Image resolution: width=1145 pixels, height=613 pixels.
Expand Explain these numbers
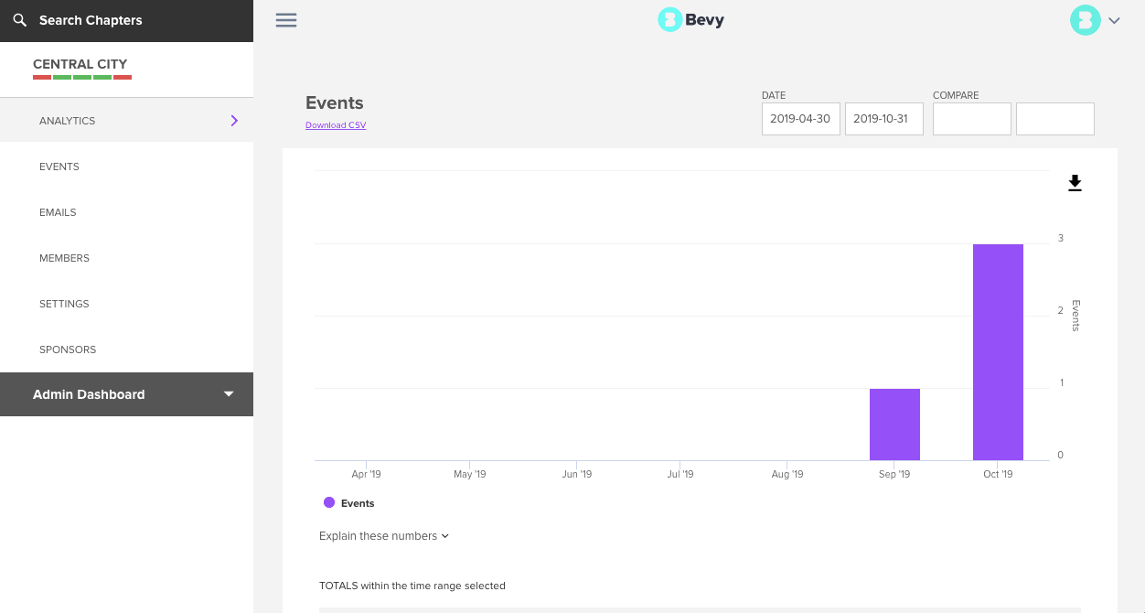[x=384, y=536]
